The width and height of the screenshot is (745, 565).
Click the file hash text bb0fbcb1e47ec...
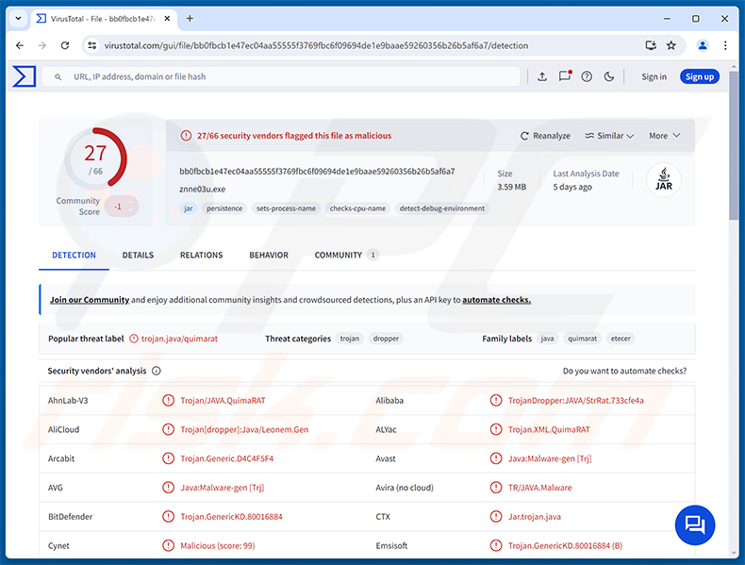point(317,172)
